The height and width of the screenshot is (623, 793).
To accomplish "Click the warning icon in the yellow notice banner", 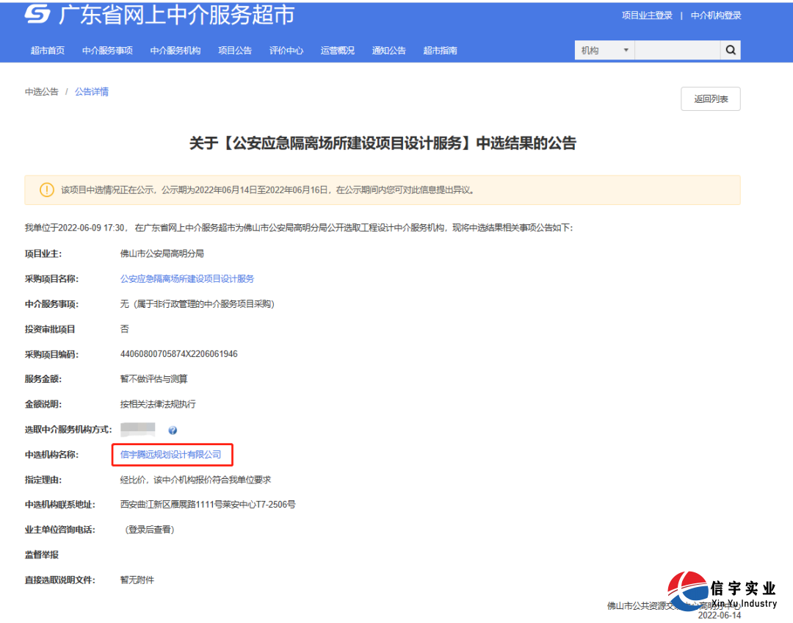I will 46,190.
